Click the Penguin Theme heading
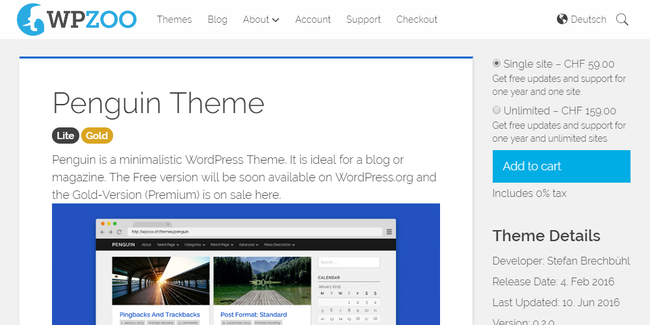The width and height of the screenshot is (650, 325). click(159, 103)
